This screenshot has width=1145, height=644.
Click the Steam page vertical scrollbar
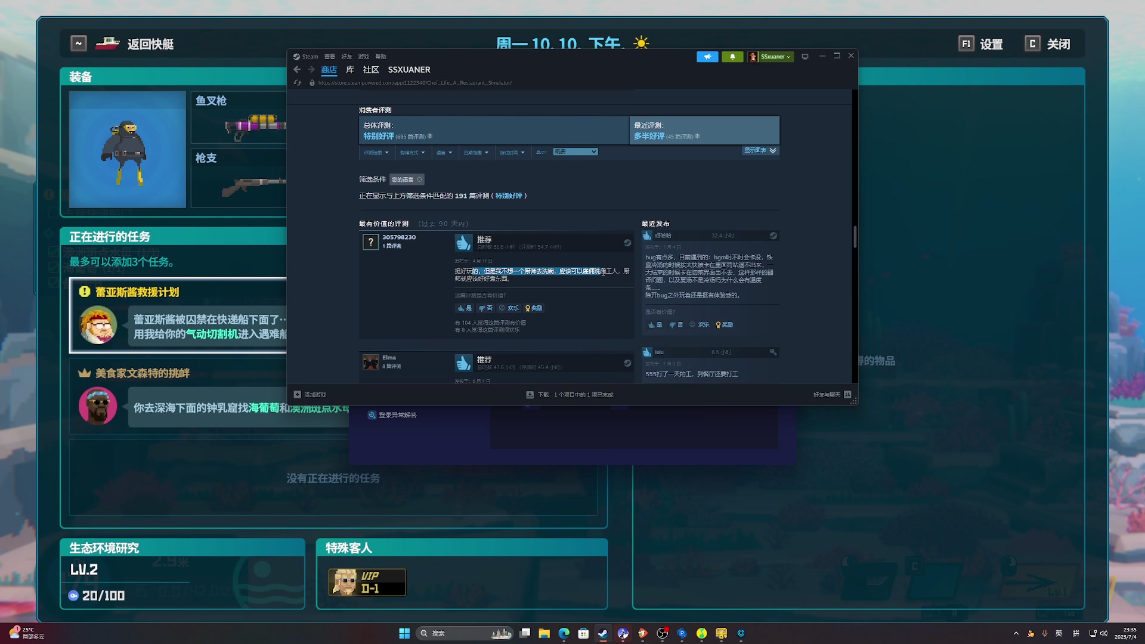click(x=855, y=237)
